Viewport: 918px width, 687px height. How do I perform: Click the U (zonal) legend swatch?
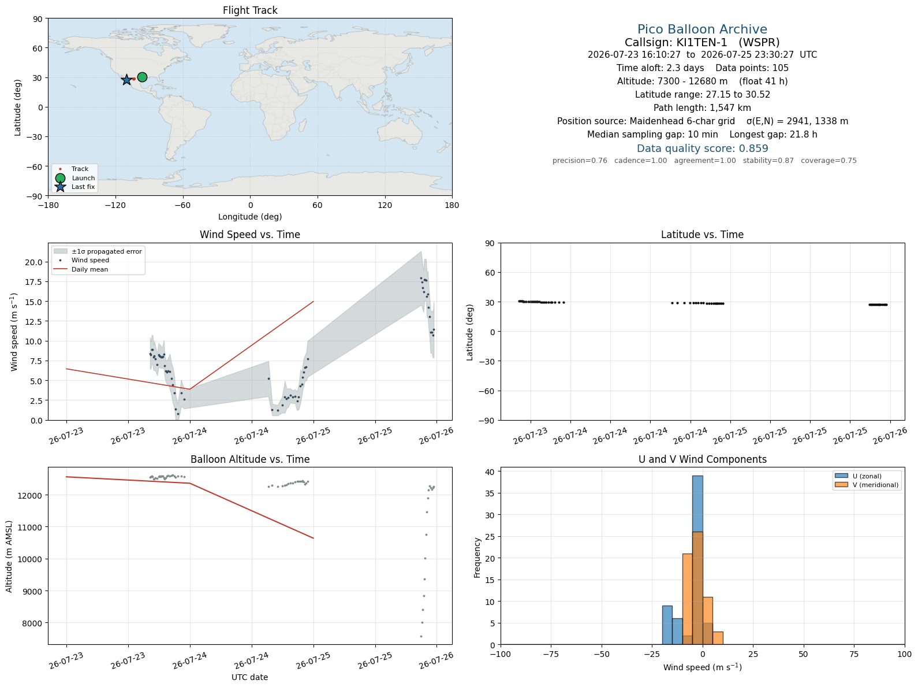[841, 476]
